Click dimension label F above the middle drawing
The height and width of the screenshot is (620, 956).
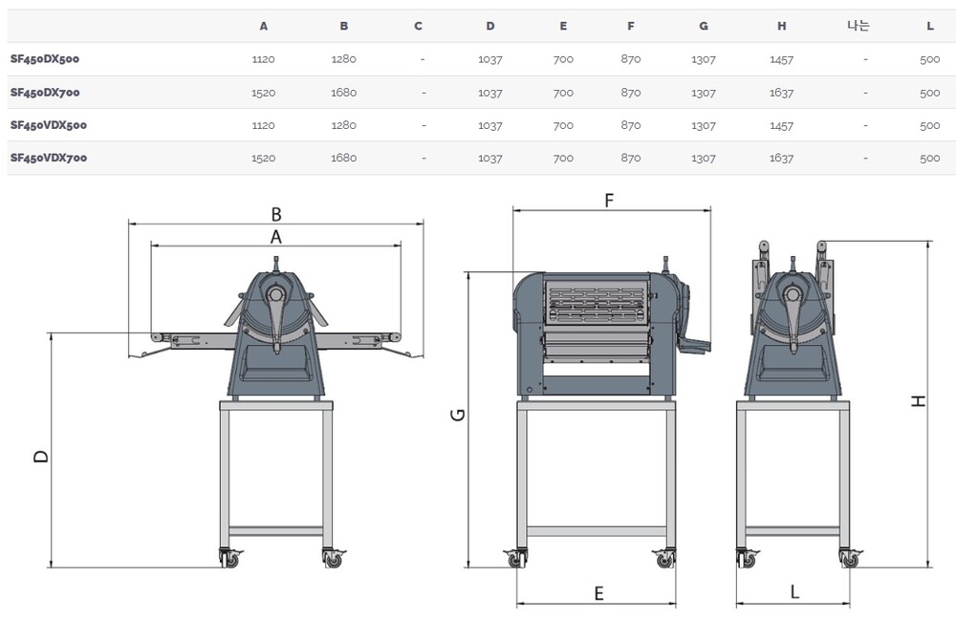pyautogui.click(x=609, y=200)
